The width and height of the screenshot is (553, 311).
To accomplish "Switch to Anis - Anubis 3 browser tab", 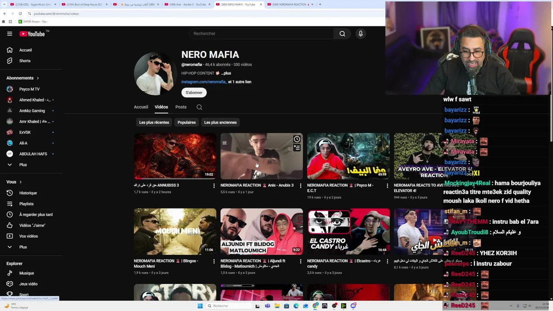I will (x=187, y=4).
